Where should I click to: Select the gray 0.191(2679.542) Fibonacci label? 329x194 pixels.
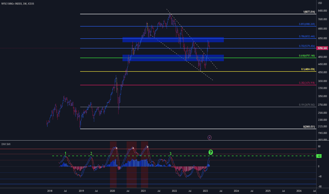coord(307,105)
